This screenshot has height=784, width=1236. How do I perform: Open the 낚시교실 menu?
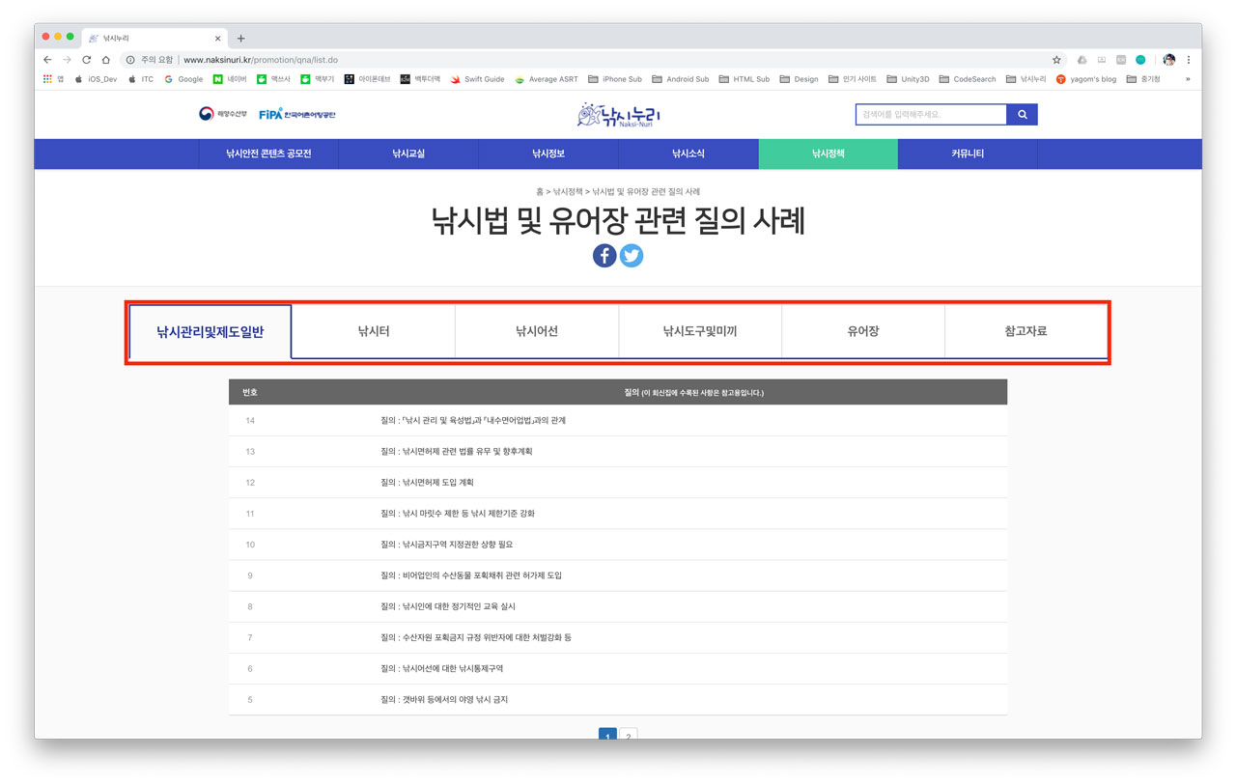click(x=407, y=154)
